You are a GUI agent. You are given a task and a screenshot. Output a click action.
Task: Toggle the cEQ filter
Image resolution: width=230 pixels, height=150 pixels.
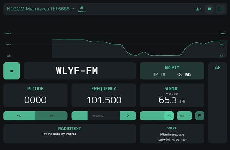click(19, 116)
